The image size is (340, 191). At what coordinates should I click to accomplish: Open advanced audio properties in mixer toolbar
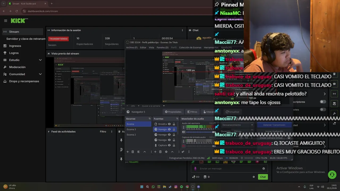pos(183,152)
